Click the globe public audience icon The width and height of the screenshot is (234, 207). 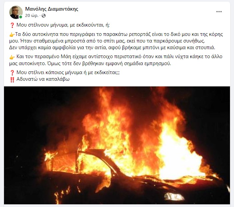(44, 16)
